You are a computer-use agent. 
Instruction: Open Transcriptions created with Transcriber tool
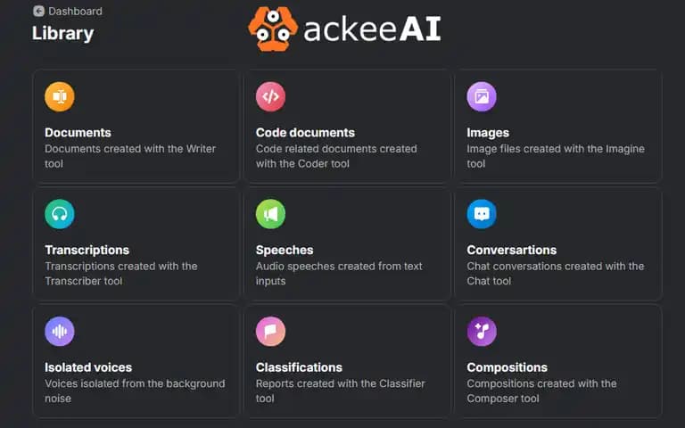[x=121, y=274]
